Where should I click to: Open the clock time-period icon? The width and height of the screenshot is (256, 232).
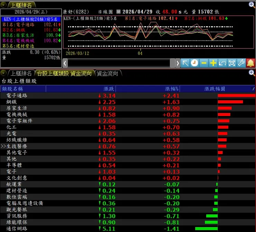click(194, 63)
